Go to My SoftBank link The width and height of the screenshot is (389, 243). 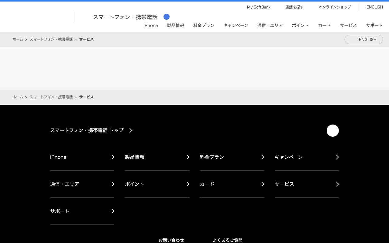[259, 7]
